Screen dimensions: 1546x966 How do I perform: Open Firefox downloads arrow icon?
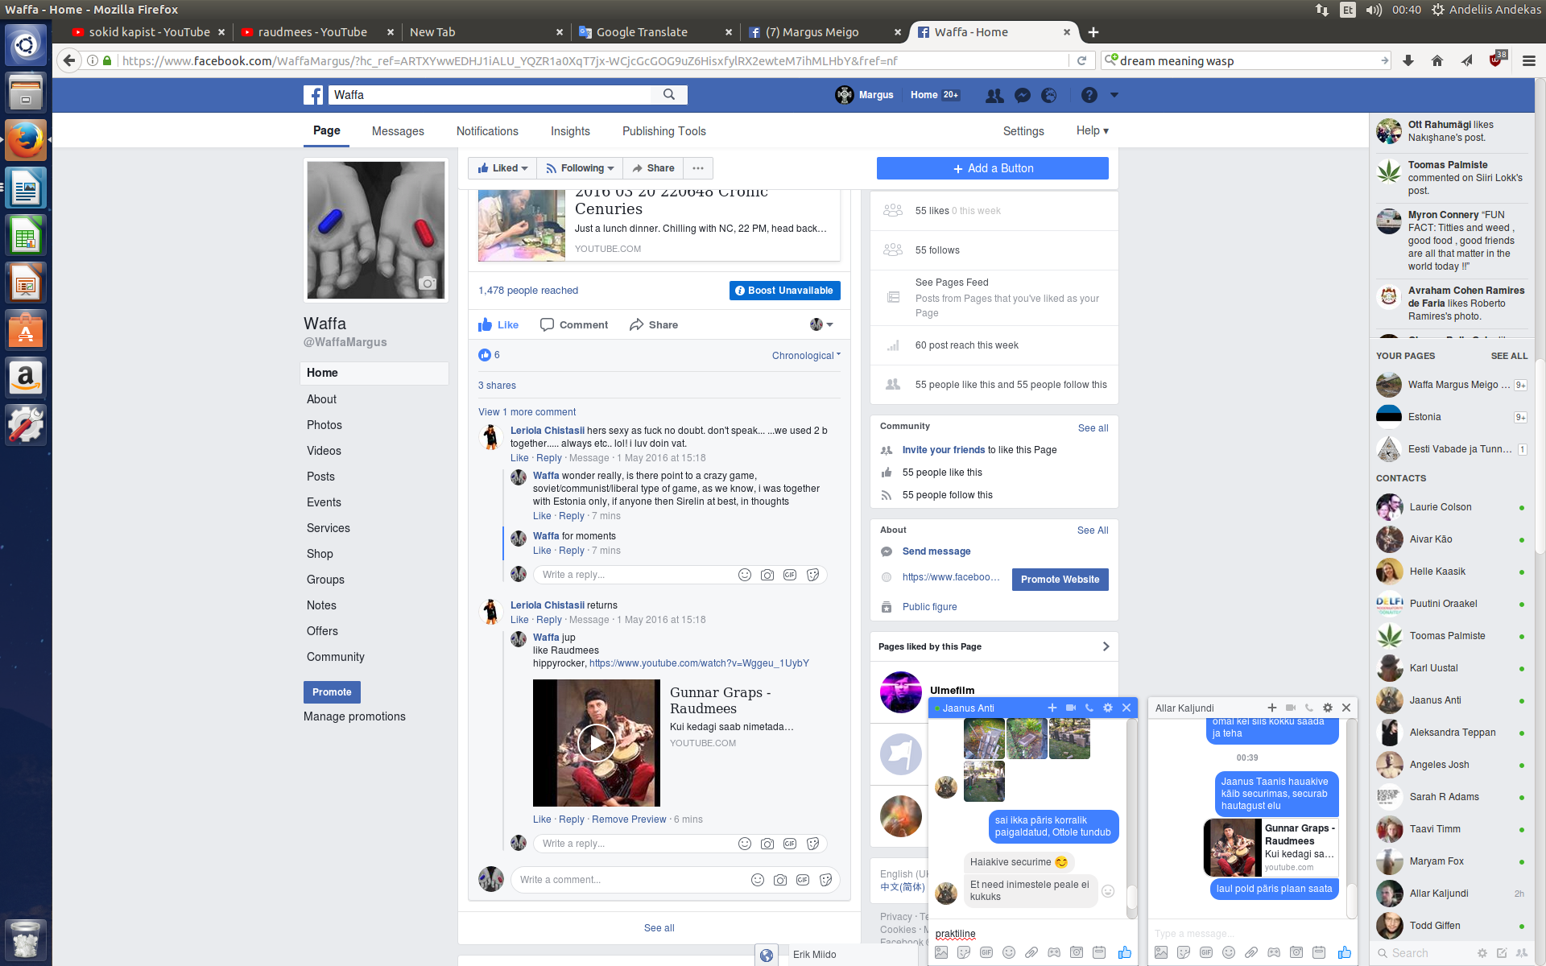[1408, 60]
